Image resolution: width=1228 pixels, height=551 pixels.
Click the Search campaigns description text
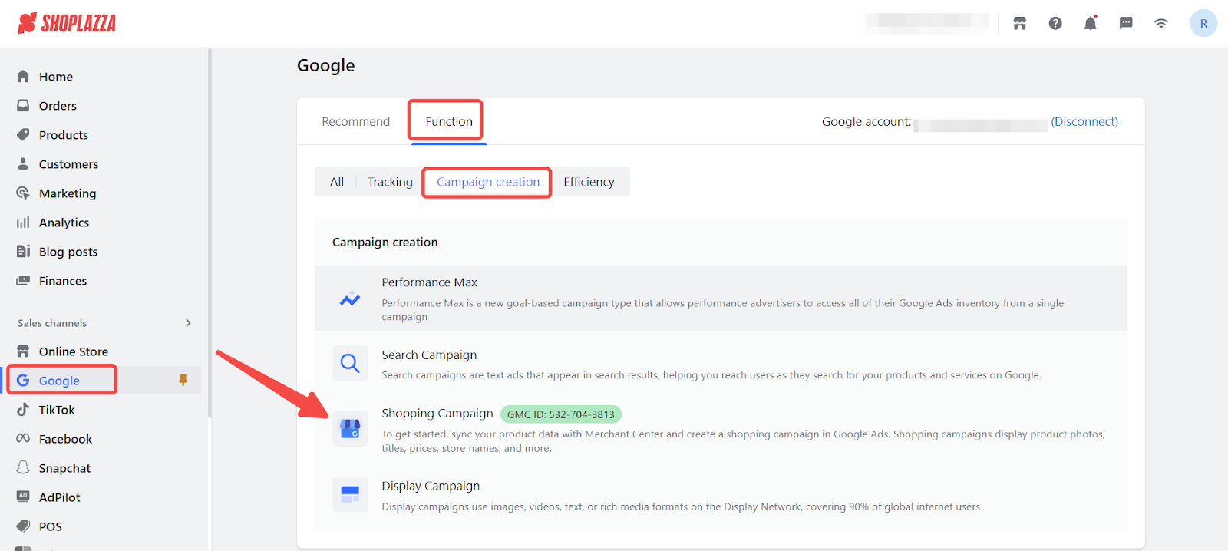coord(711,375)
